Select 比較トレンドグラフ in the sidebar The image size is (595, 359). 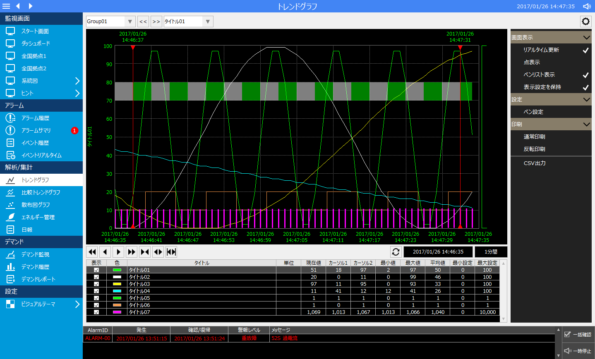(x=41, y=192)
